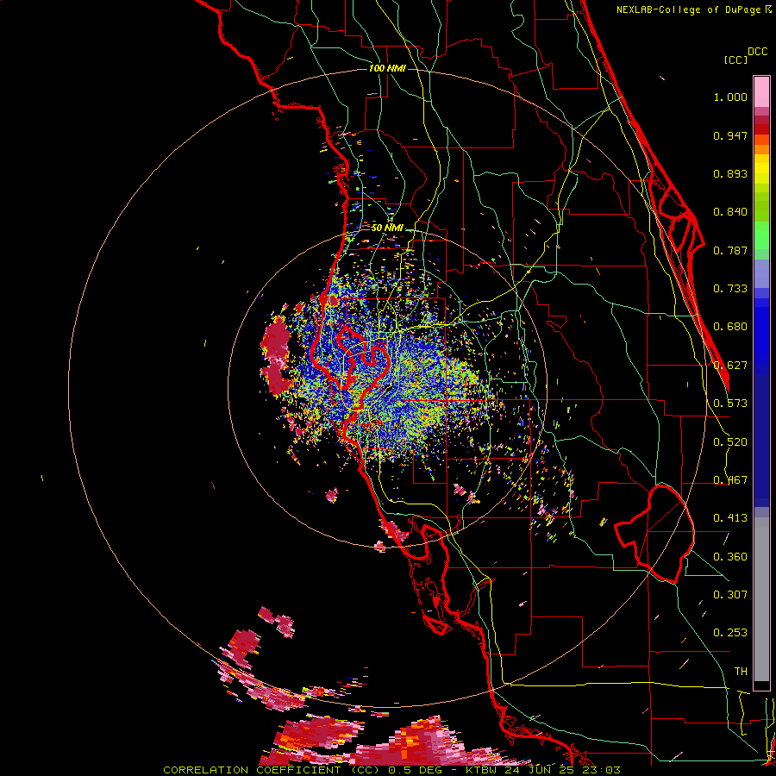This screenshot has width=776, height=776.
Task: Pick the orange segment of the color bar
Action: pos(761,144)
